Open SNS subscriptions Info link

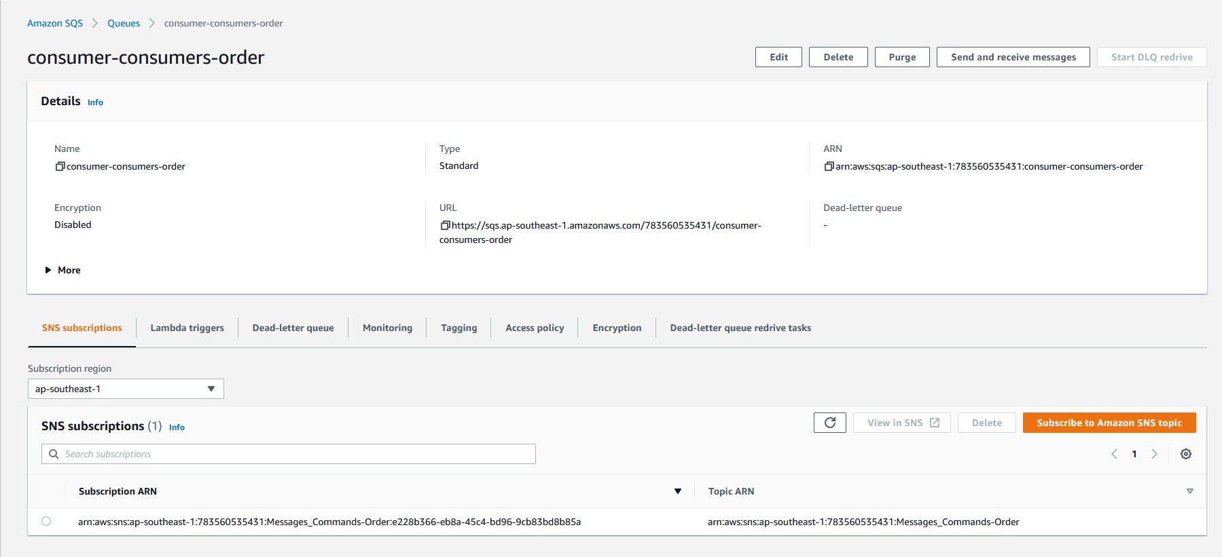[x=177, y=427]
